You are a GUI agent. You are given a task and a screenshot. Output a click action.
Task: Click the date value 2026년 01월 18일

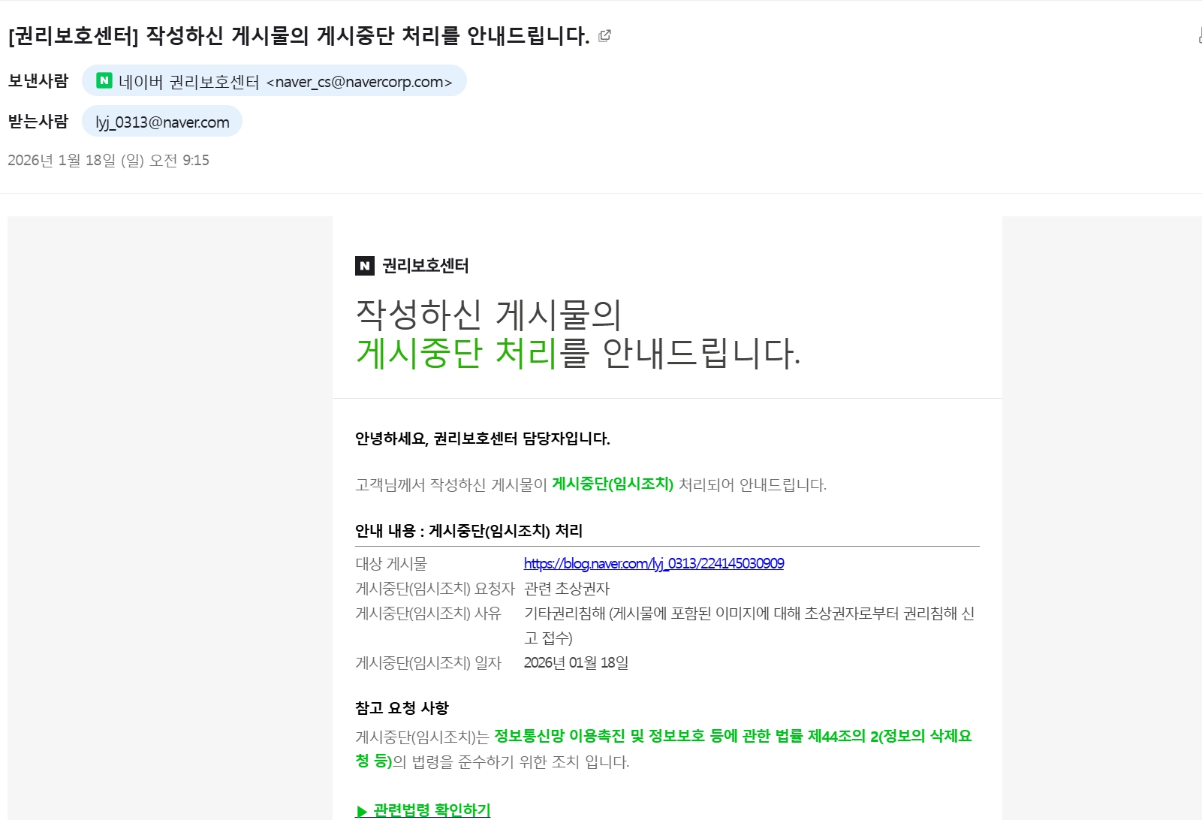click(577, 662)
